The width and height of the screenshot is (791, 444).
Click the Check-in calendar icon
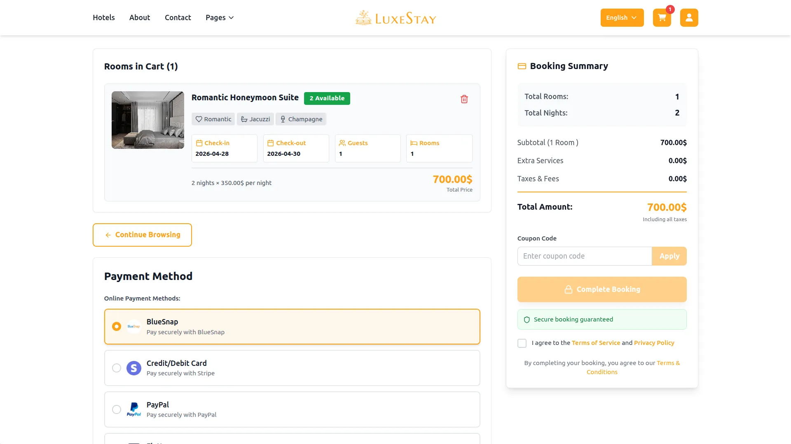pos(199,143)
